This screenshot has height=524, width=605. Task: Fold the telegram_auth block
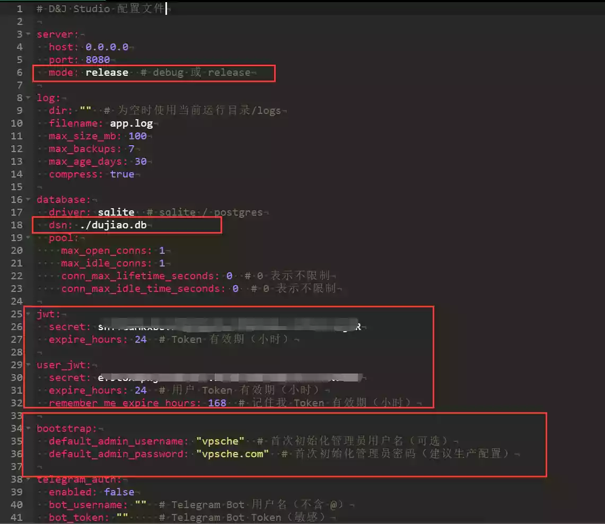(x=28, y=479)
